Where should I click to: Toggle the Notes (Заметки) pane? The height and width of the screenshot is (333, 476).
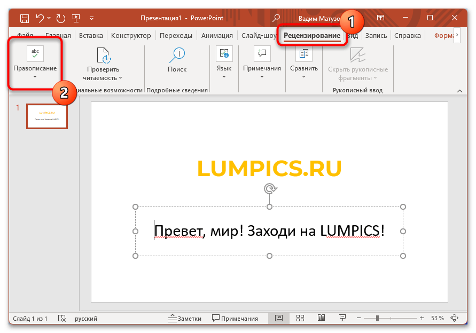[184, 319]
